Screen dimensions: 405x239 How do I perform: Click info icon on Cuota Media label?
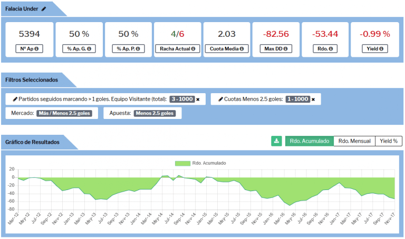(242, 49)
